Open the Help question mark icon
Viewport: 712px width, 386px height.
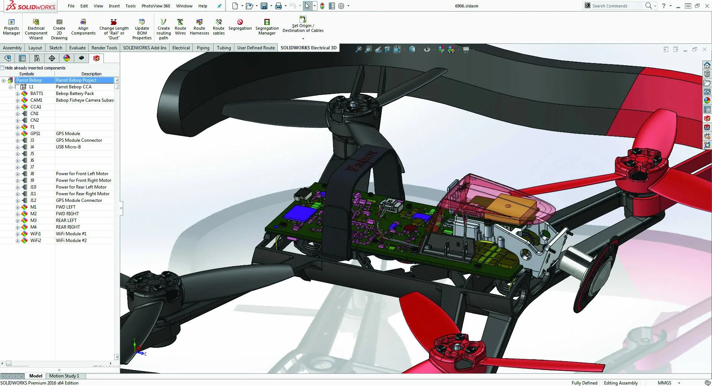664,6
